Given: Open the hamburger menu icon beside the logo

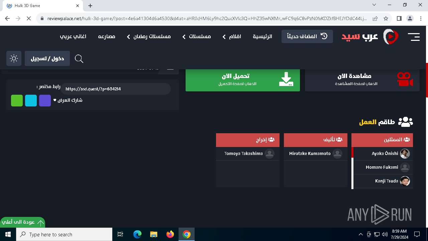Looking at the screenshot, I should [414, 37].
